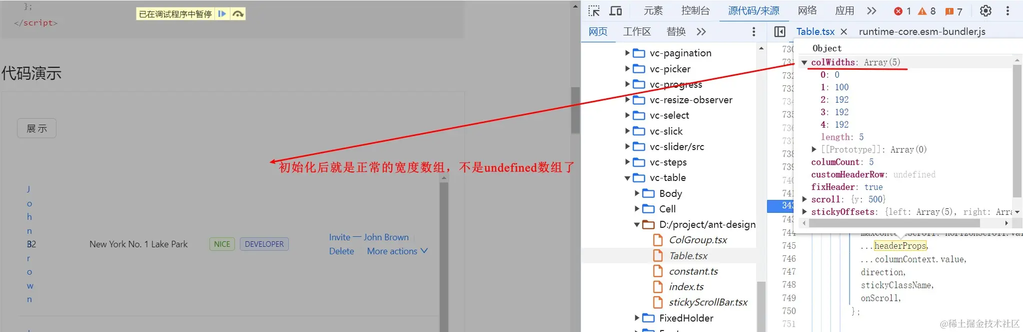Activate the inspect element picker
This screenshot has width=1023, height=332.
click(594, 11)
